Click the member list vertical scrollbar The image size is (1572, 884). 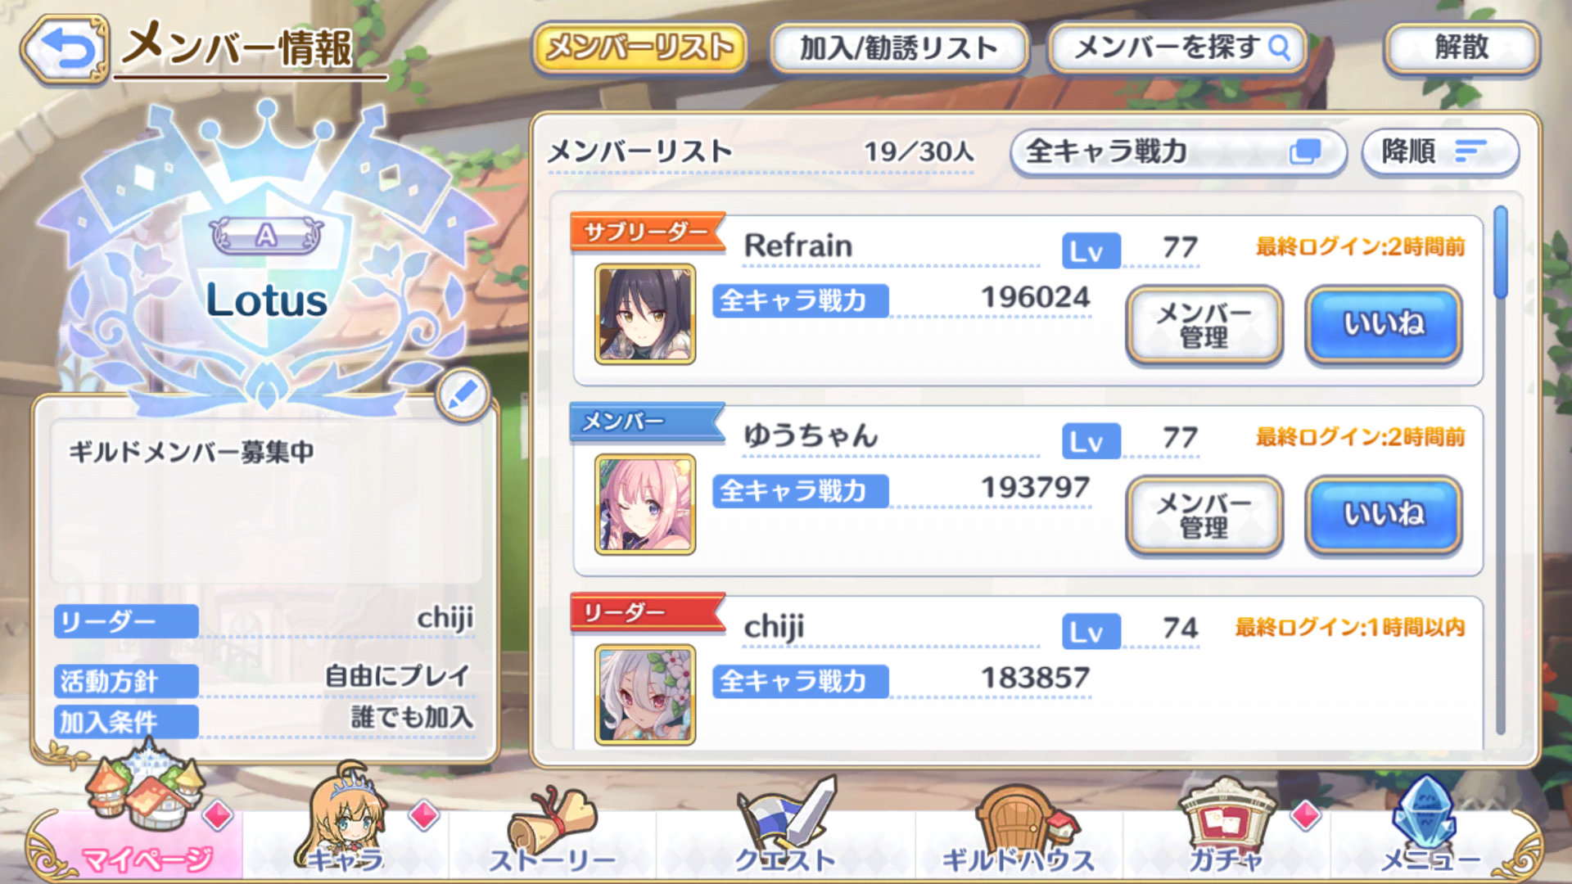(x=1500, y=470)
